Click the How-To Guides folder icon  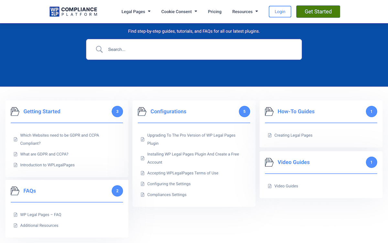tap(269, 111)
